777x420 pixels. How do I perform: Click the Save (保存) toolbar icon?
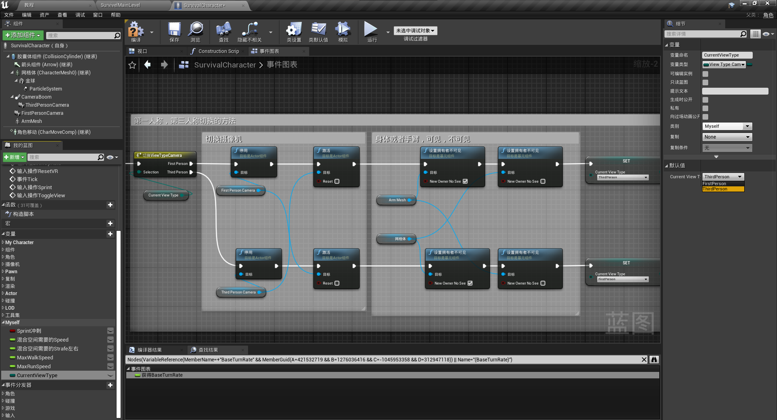pos(174,32)
